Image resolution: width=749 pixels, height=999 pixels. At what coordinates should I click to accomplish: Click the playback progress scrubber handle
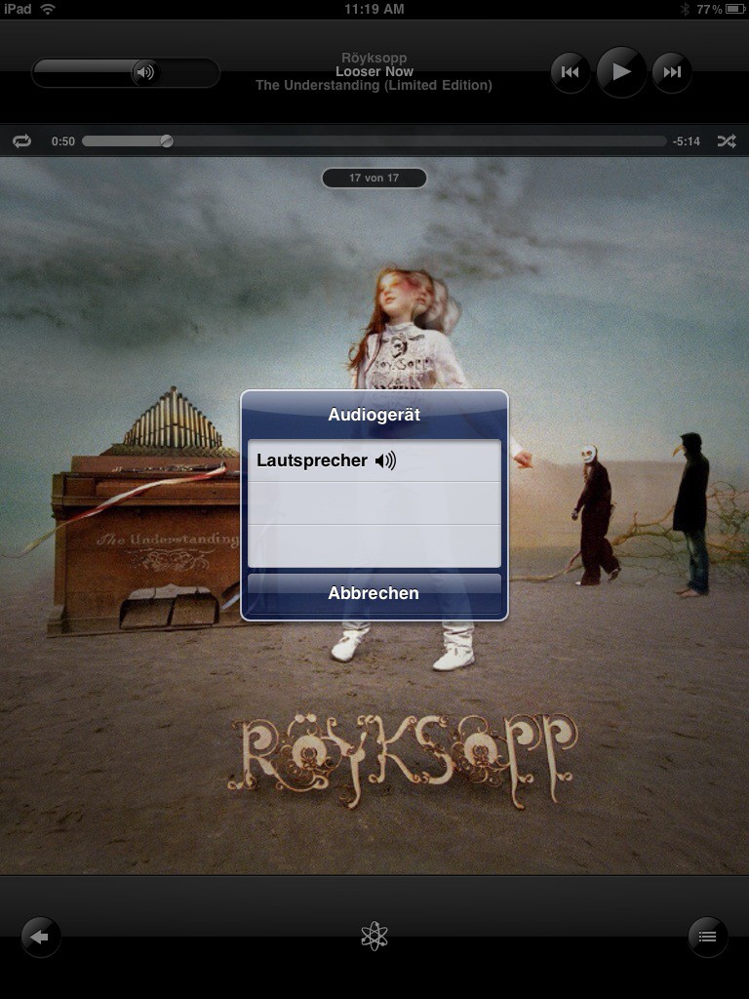coord(167,141)
